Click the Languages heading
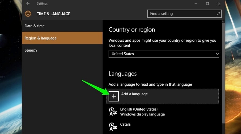 122,74
